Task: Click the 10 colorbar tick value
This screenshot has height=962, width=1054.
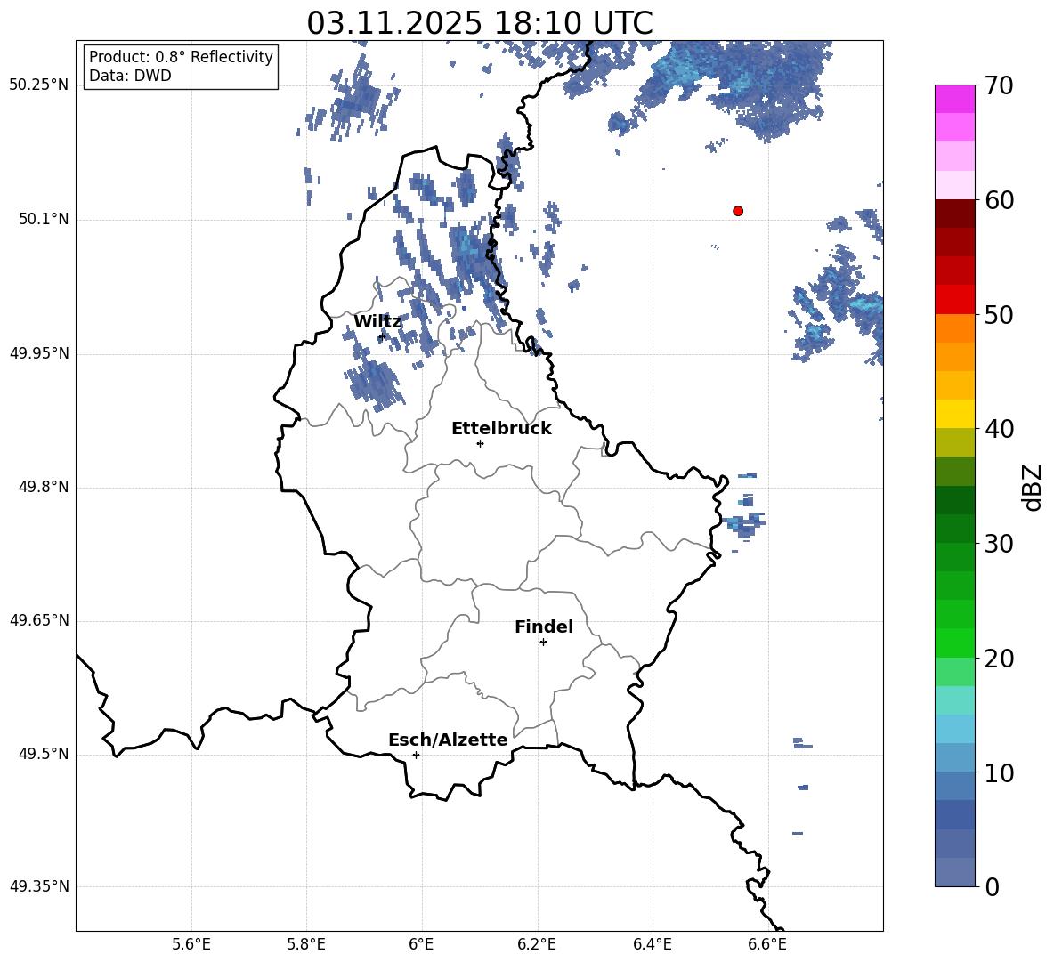Action: tap(999, 772)
